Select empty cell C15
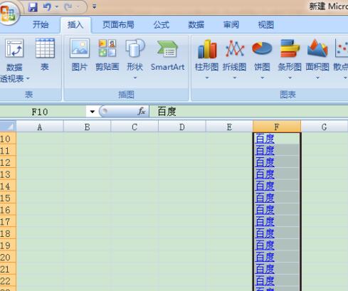This screenshot has width=348, height=291. click(135, 198)
